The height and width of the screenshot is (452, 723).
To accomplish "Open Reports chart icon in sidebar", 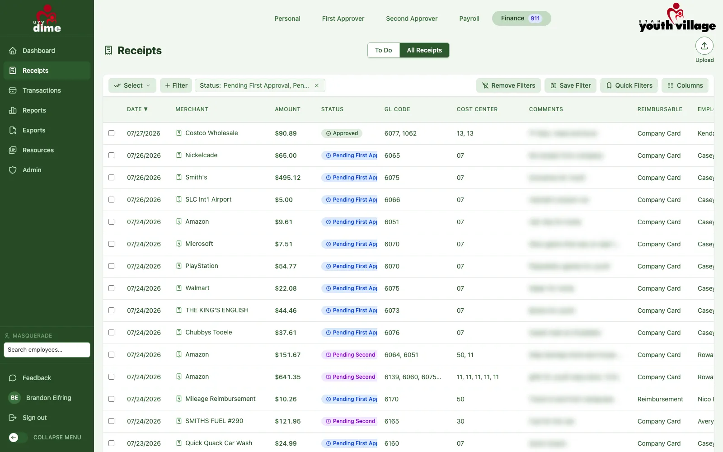I will pos(13,110).
